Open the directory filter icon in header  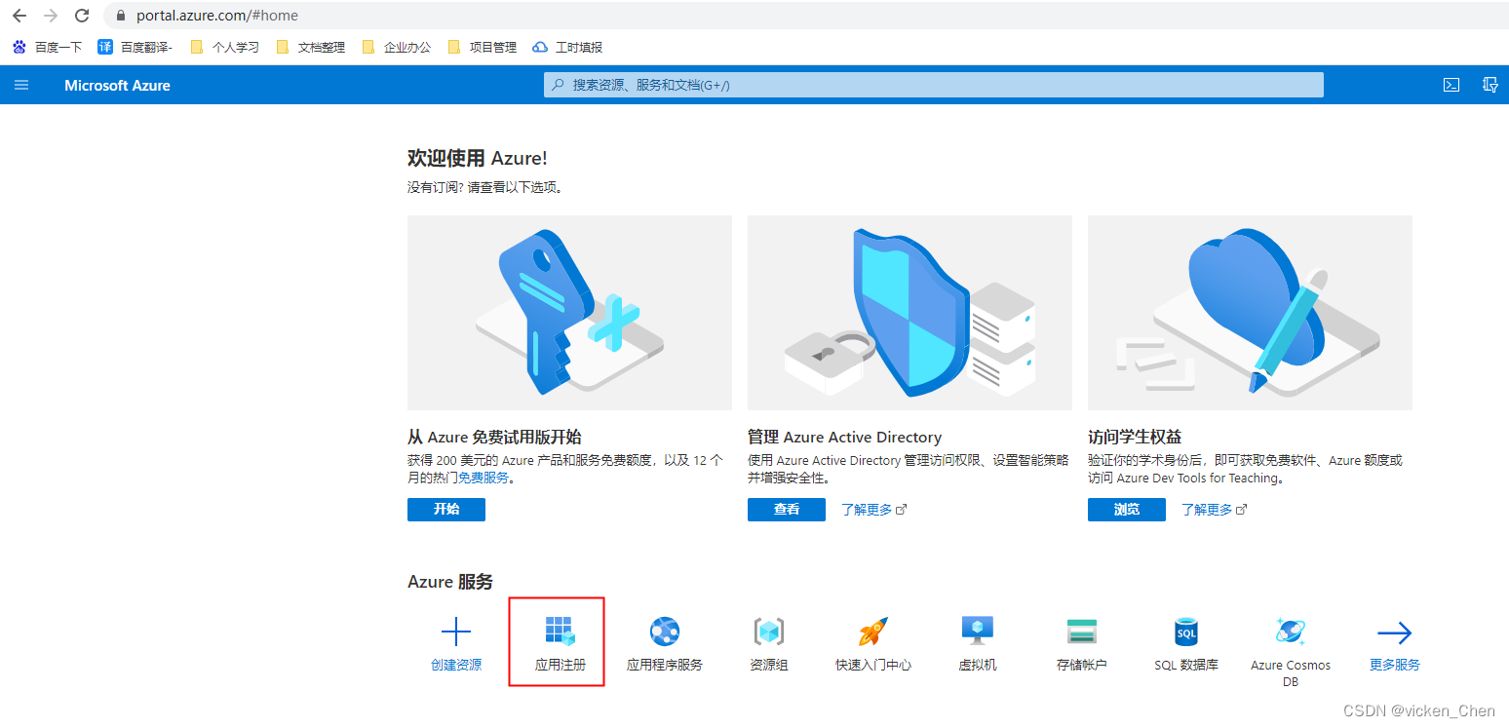1490,85
